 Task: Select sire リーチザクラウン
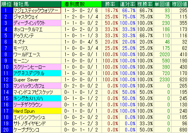point(37,105)
